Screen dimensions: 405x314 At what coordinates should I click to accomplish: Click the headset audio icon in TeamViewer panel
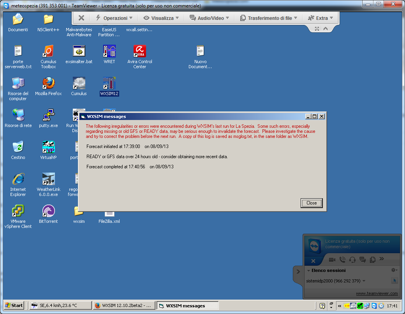point(352,259)
